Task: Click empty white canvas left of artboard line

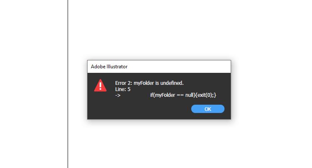Action: click(x=34, y=84)
